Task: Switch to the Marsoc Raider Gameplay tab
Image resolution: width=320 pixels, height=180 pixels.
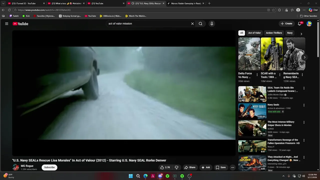Action: [x=186, y=3]
